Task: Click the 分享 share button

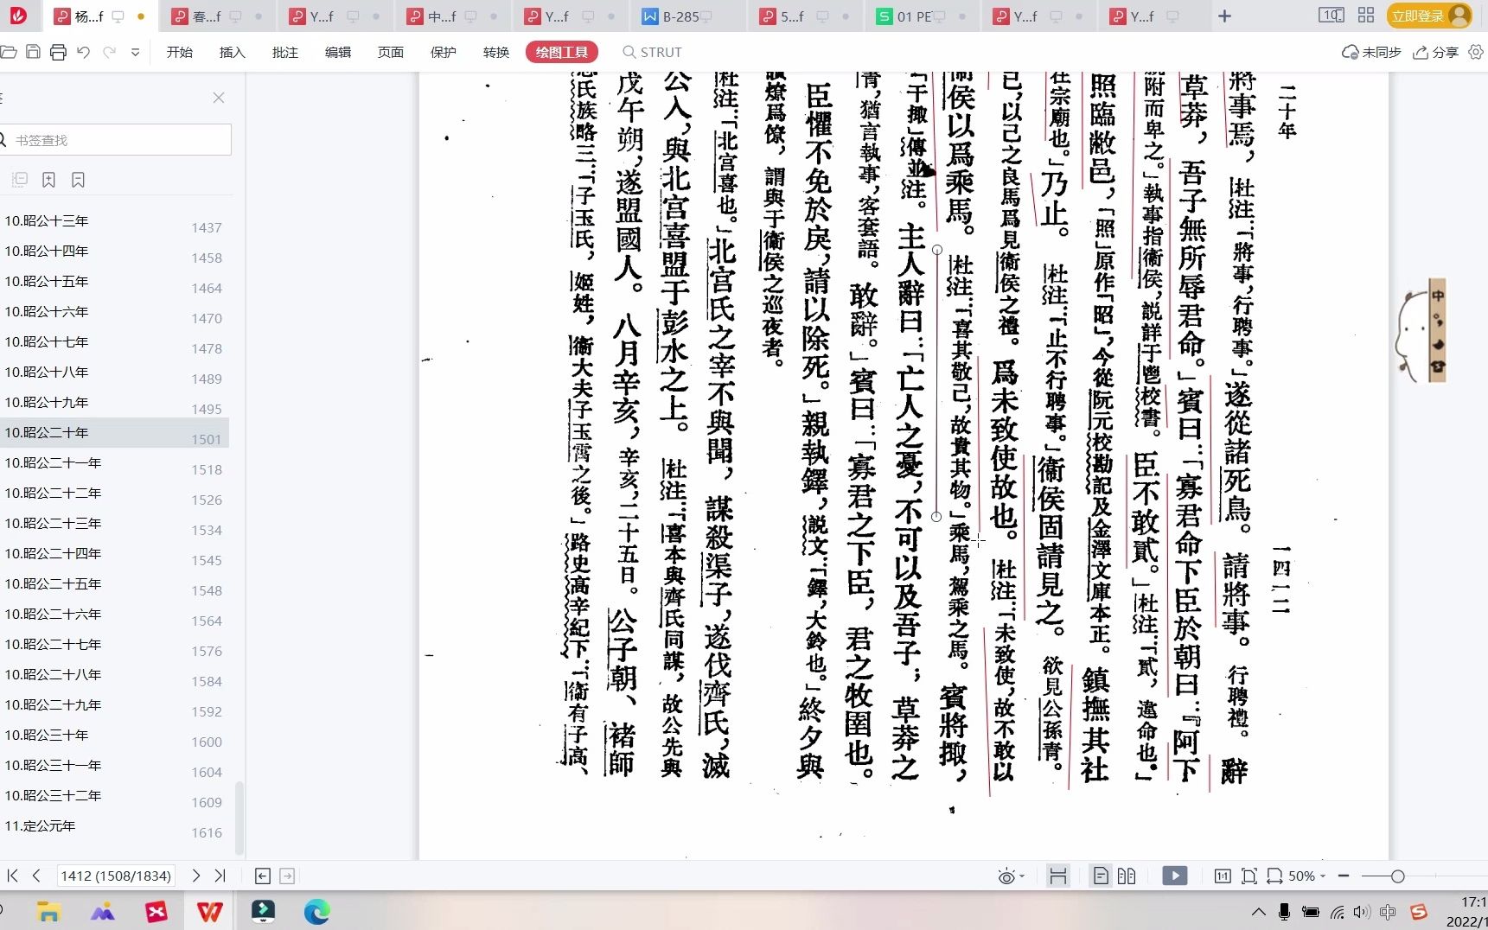Action: tap(1435, 52)
